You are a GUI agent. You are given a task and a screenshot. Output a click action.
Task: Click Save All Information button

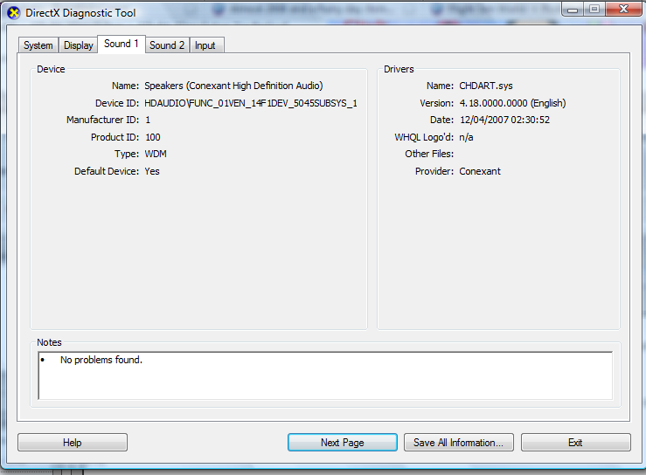(458, 443)
